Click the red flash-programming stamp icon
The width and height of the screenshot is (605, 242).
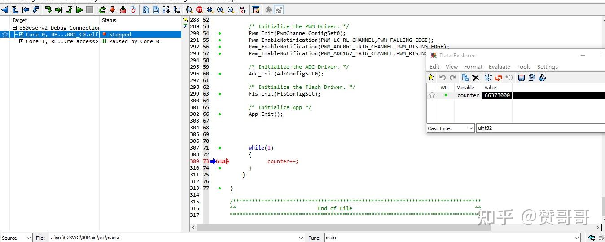tap(123, 10)
